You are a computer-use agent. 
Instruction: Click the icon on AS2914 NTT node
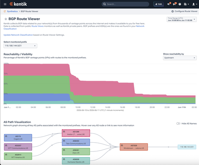pyautogui.click(x=6, y=154)
